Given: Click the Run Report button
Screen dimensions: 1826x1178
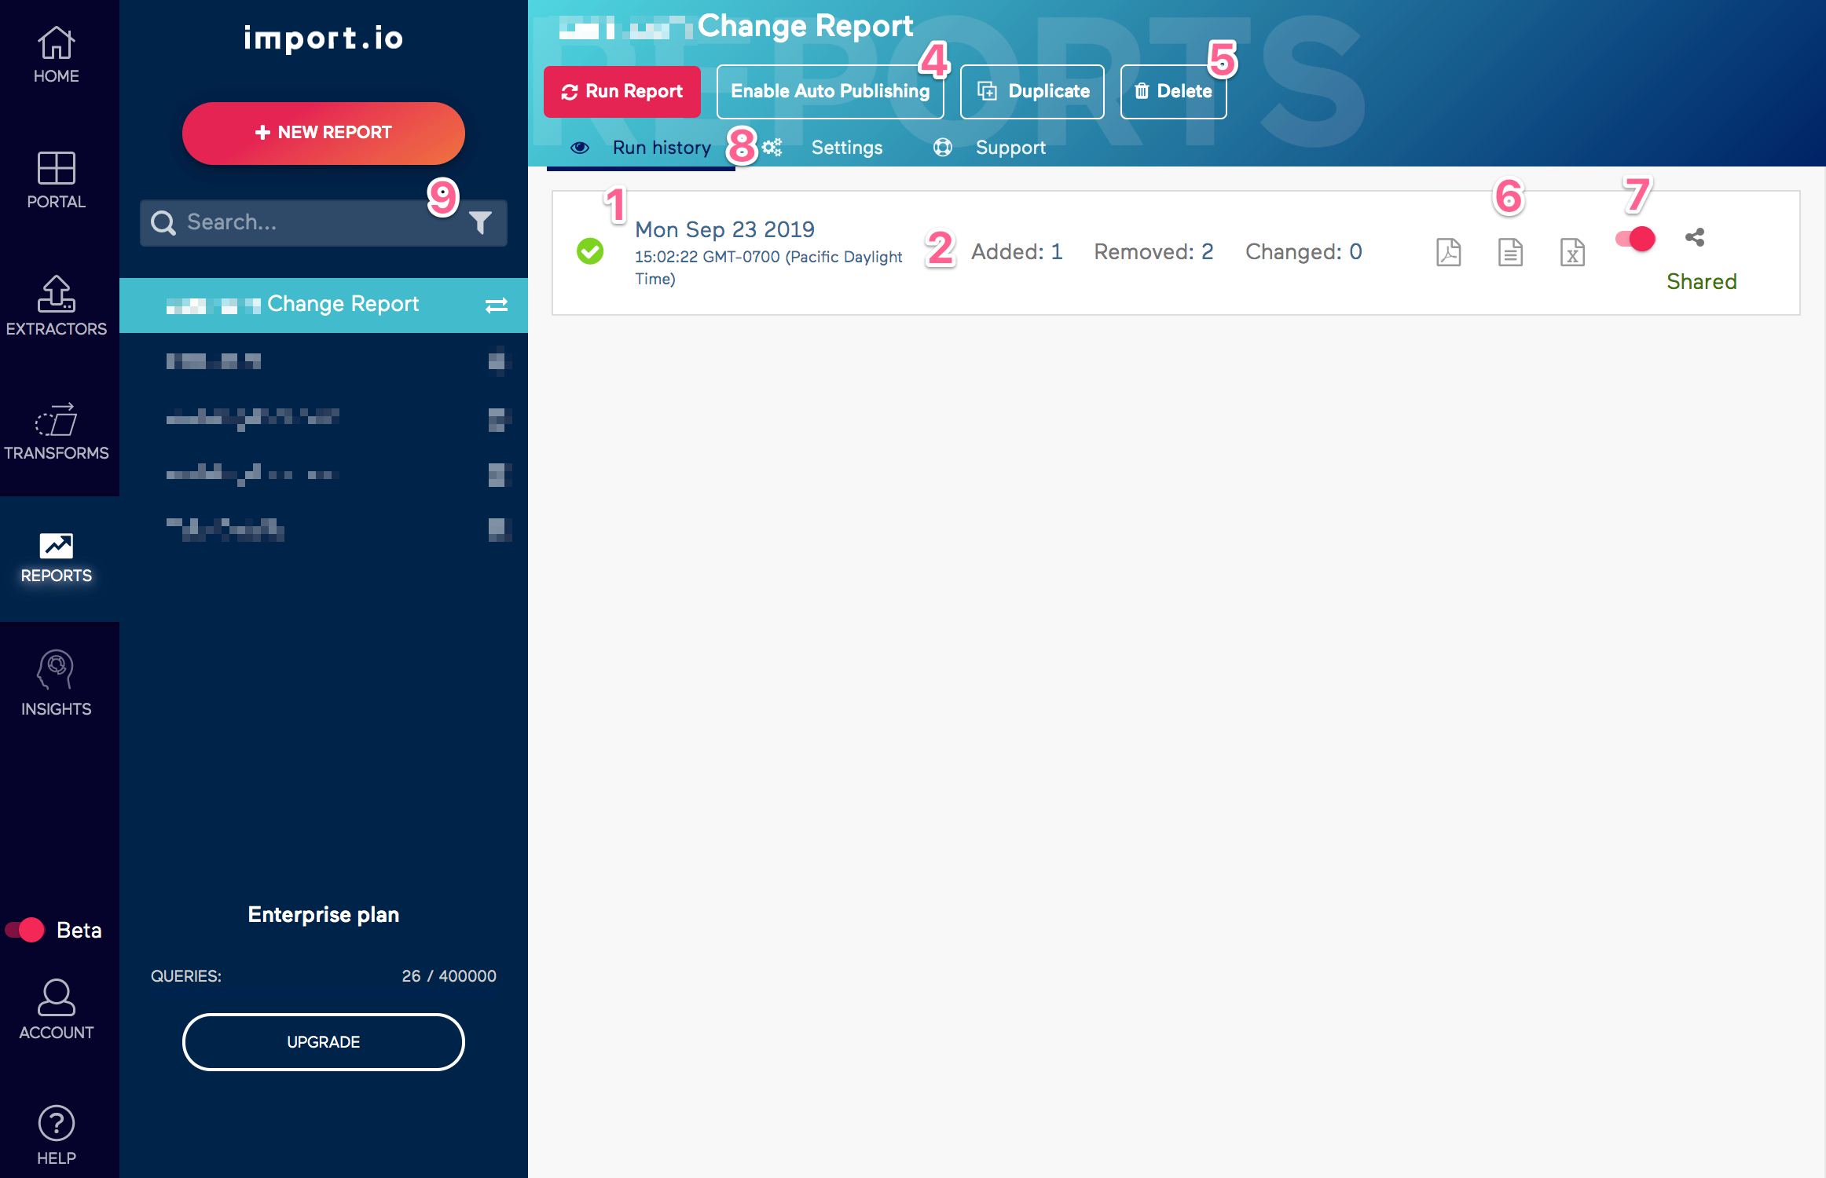Looking at the screenshot, I should (621, 91).
